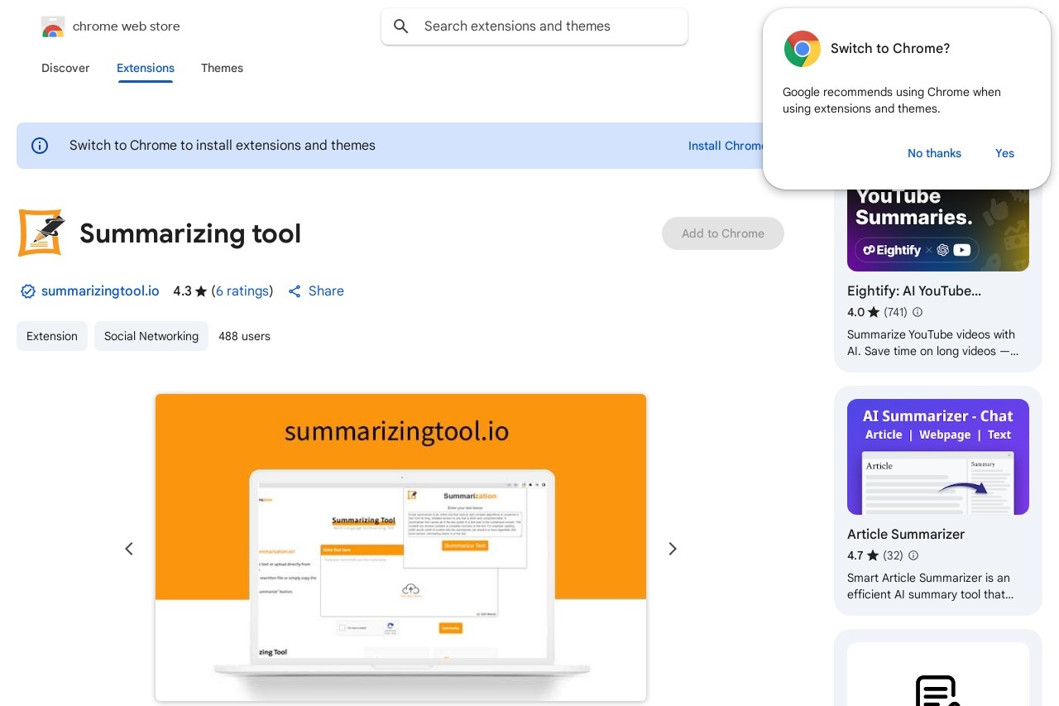Image resolution: width=1059 pixels, height=706 pixels.
Task: Click the summarizingtool.io screenshot image
Action: pyautogui.click(x=400, y=547)
